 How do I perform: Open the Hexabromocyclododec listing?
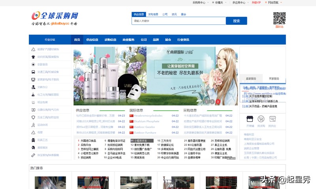[148, 116]
